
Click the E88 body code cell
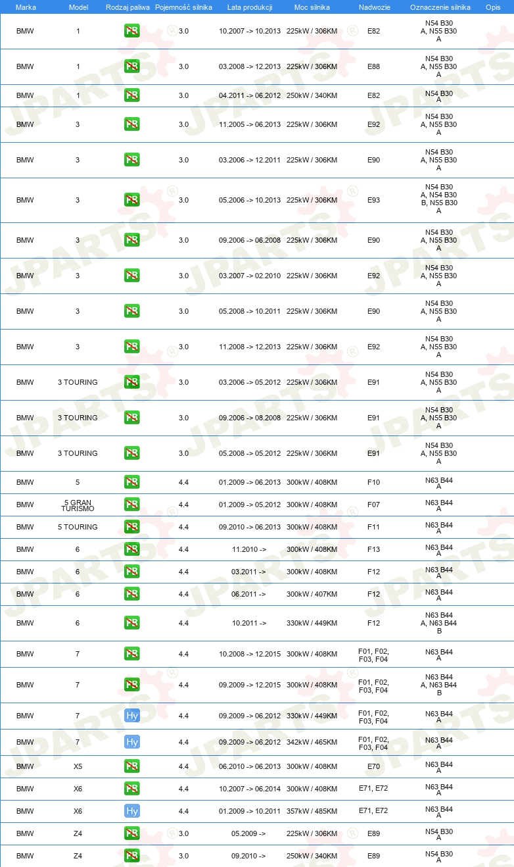373,66
